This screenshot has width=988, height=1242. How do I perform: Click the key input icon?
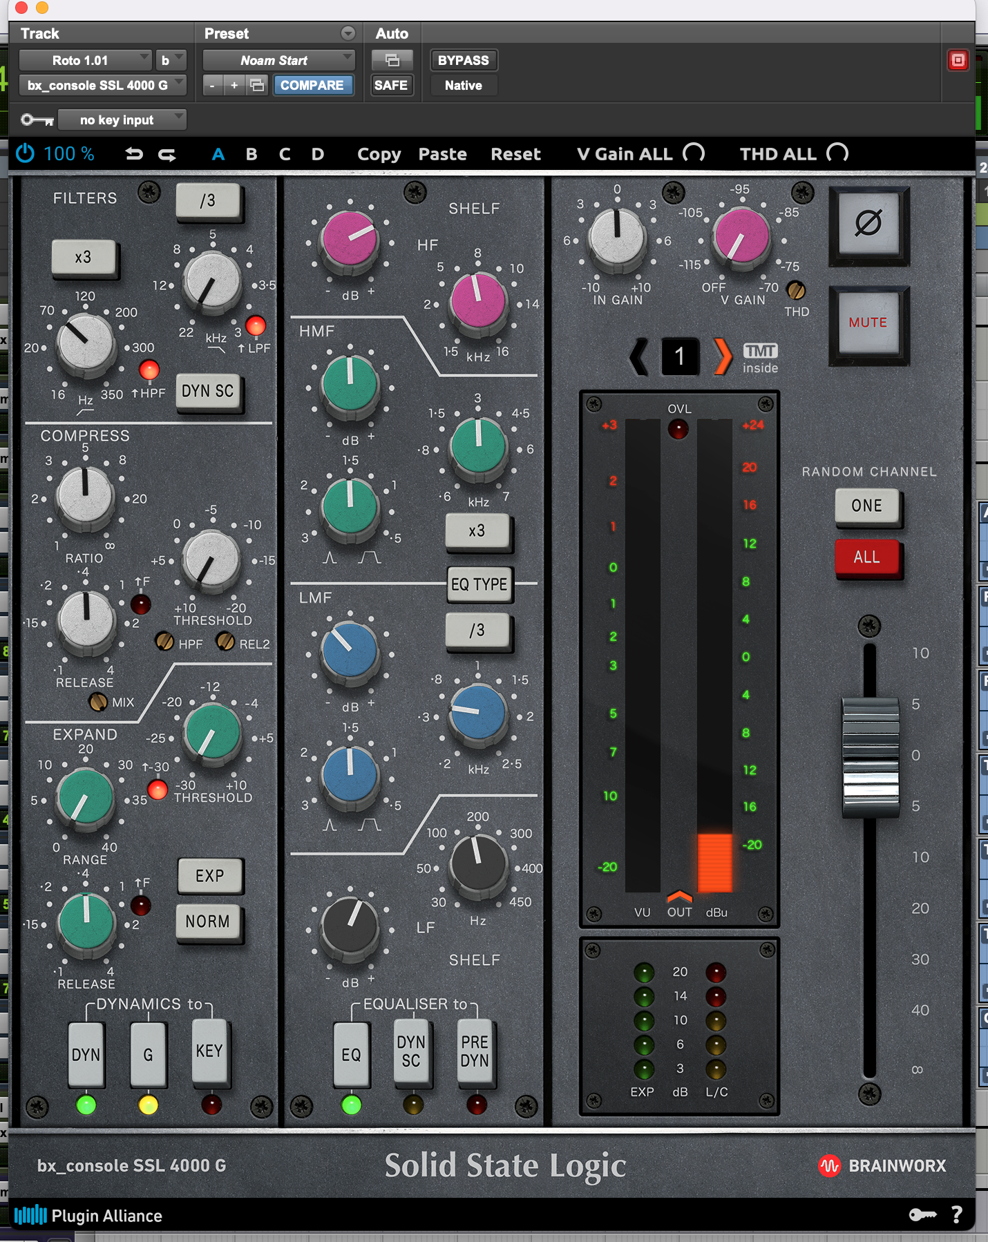coord(37,120)
